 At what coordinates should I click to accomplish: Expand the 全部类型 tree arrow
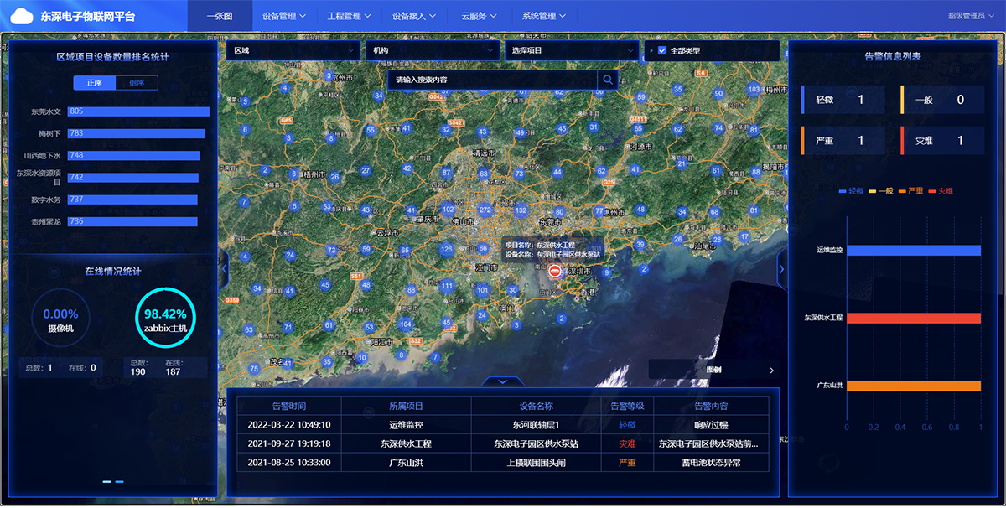651,51
